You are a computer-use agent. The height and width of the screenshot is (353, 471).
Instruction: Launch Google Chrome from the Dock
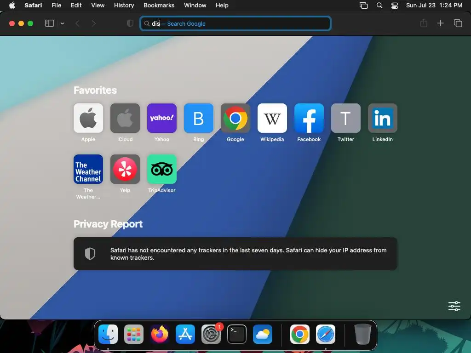[300, 334]
